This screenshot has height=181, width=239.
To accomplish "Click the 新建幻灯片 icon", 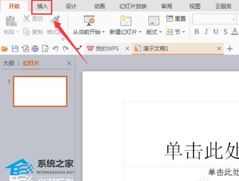I will coord(126,21).
